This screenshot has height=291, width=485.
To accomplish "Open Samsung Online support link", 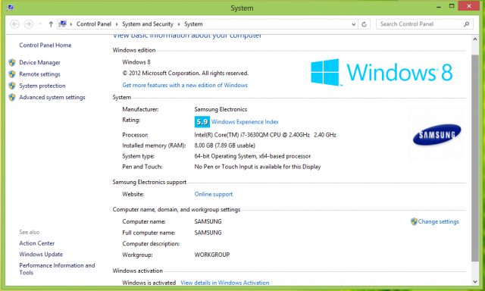I will [214, 194].
